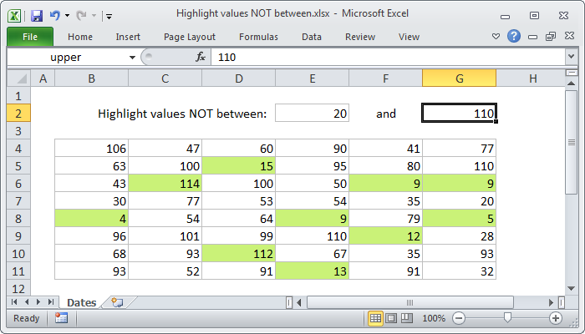Switch to Page Layout view

tap(391, 318)
